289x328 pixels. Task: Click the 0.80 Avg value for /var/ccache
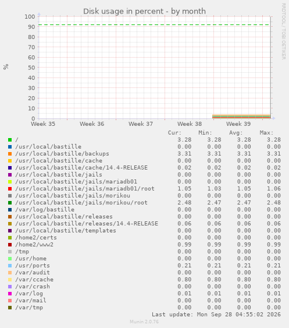click(244, 280)
